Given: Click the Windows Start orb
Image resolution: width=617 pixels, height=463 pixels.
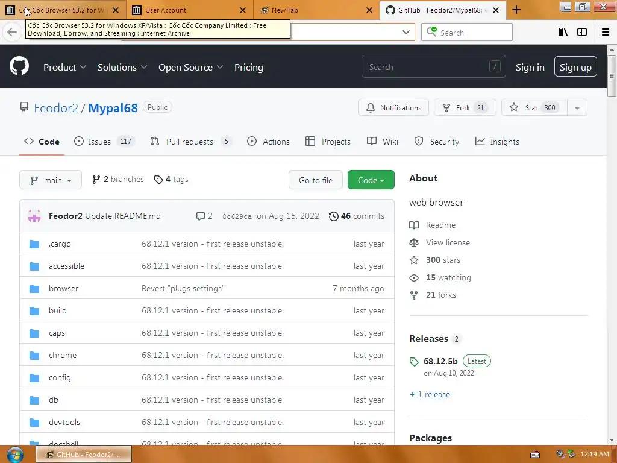Looking at the screenshot, I should (15, 455).
